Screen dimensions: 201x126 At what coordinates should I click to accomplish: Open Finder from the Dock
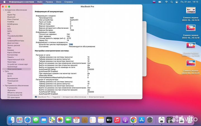pyautogui.click(x=11, y=120)
